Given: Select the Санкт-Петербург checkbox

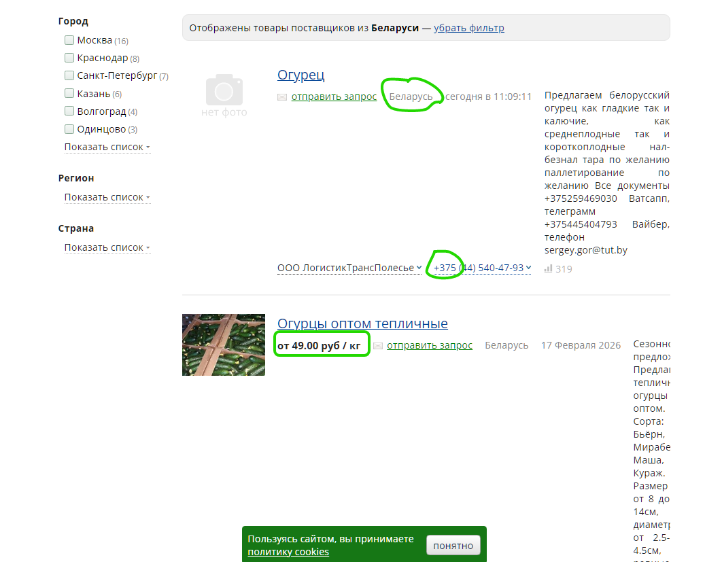Looking at the screenshot, I should tap(69, 75).
